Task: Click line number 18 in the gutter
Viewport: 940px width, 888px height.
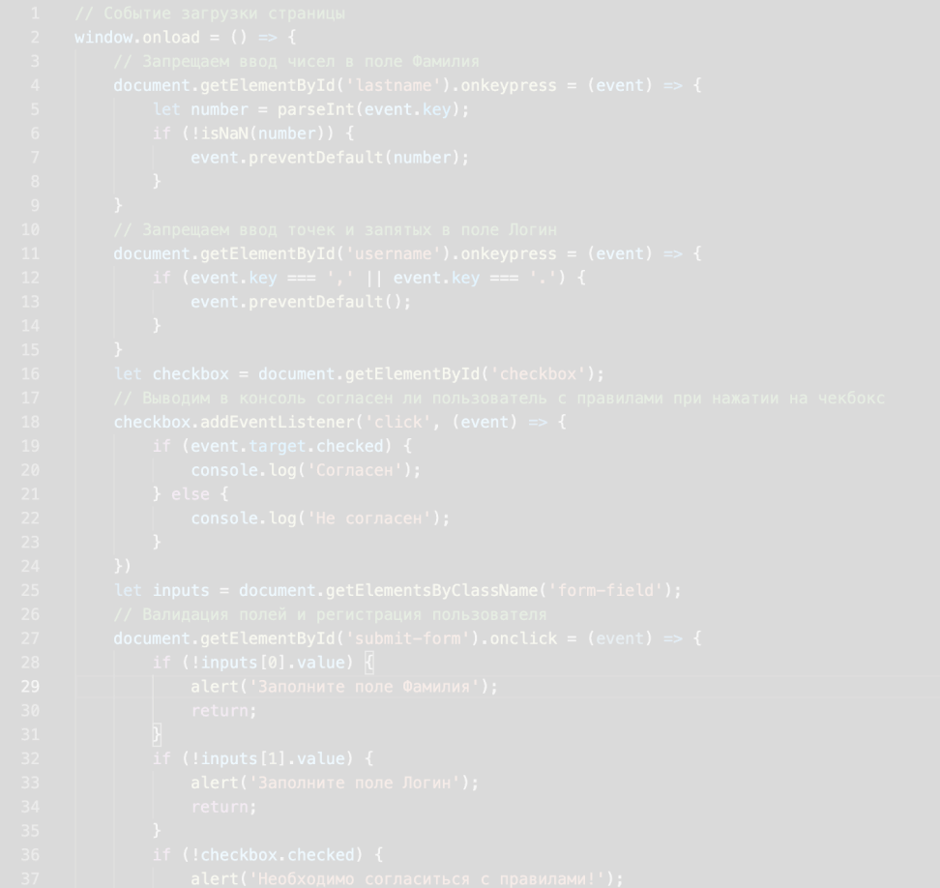Action: pyautogui.click(x=29, y=422)
